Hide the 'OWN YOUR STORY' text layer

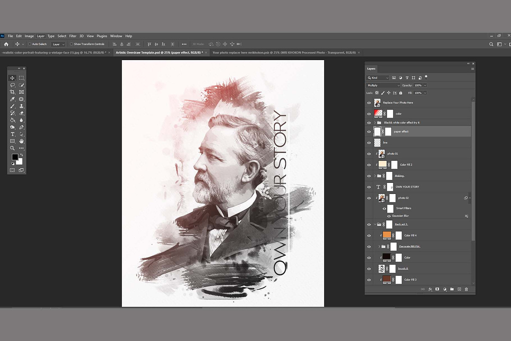pyautogui.click(x=369, y=187)
